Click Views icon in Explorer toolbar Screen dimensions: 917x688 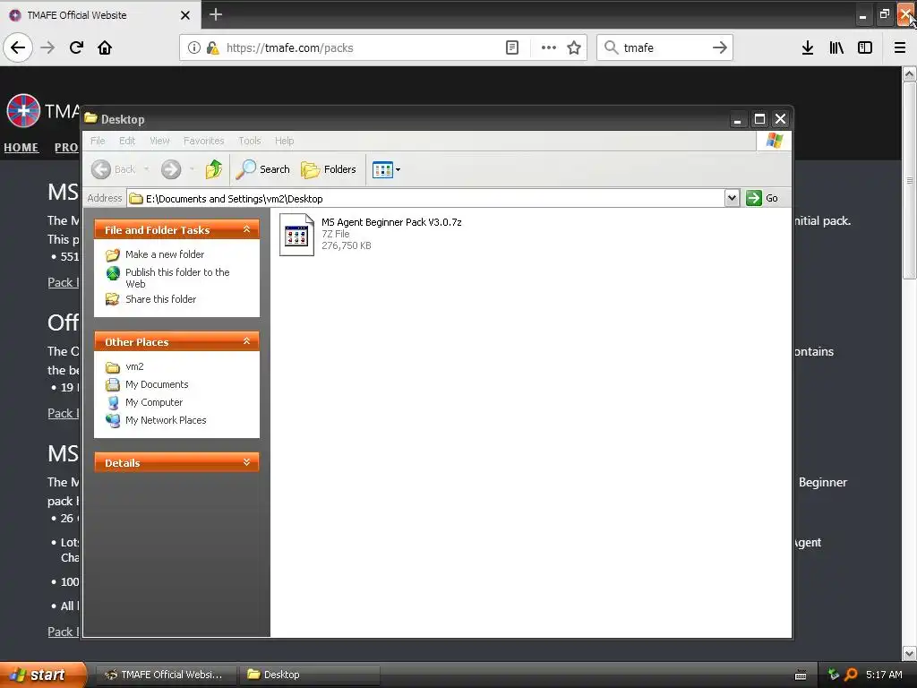click(x=382, y=169)
